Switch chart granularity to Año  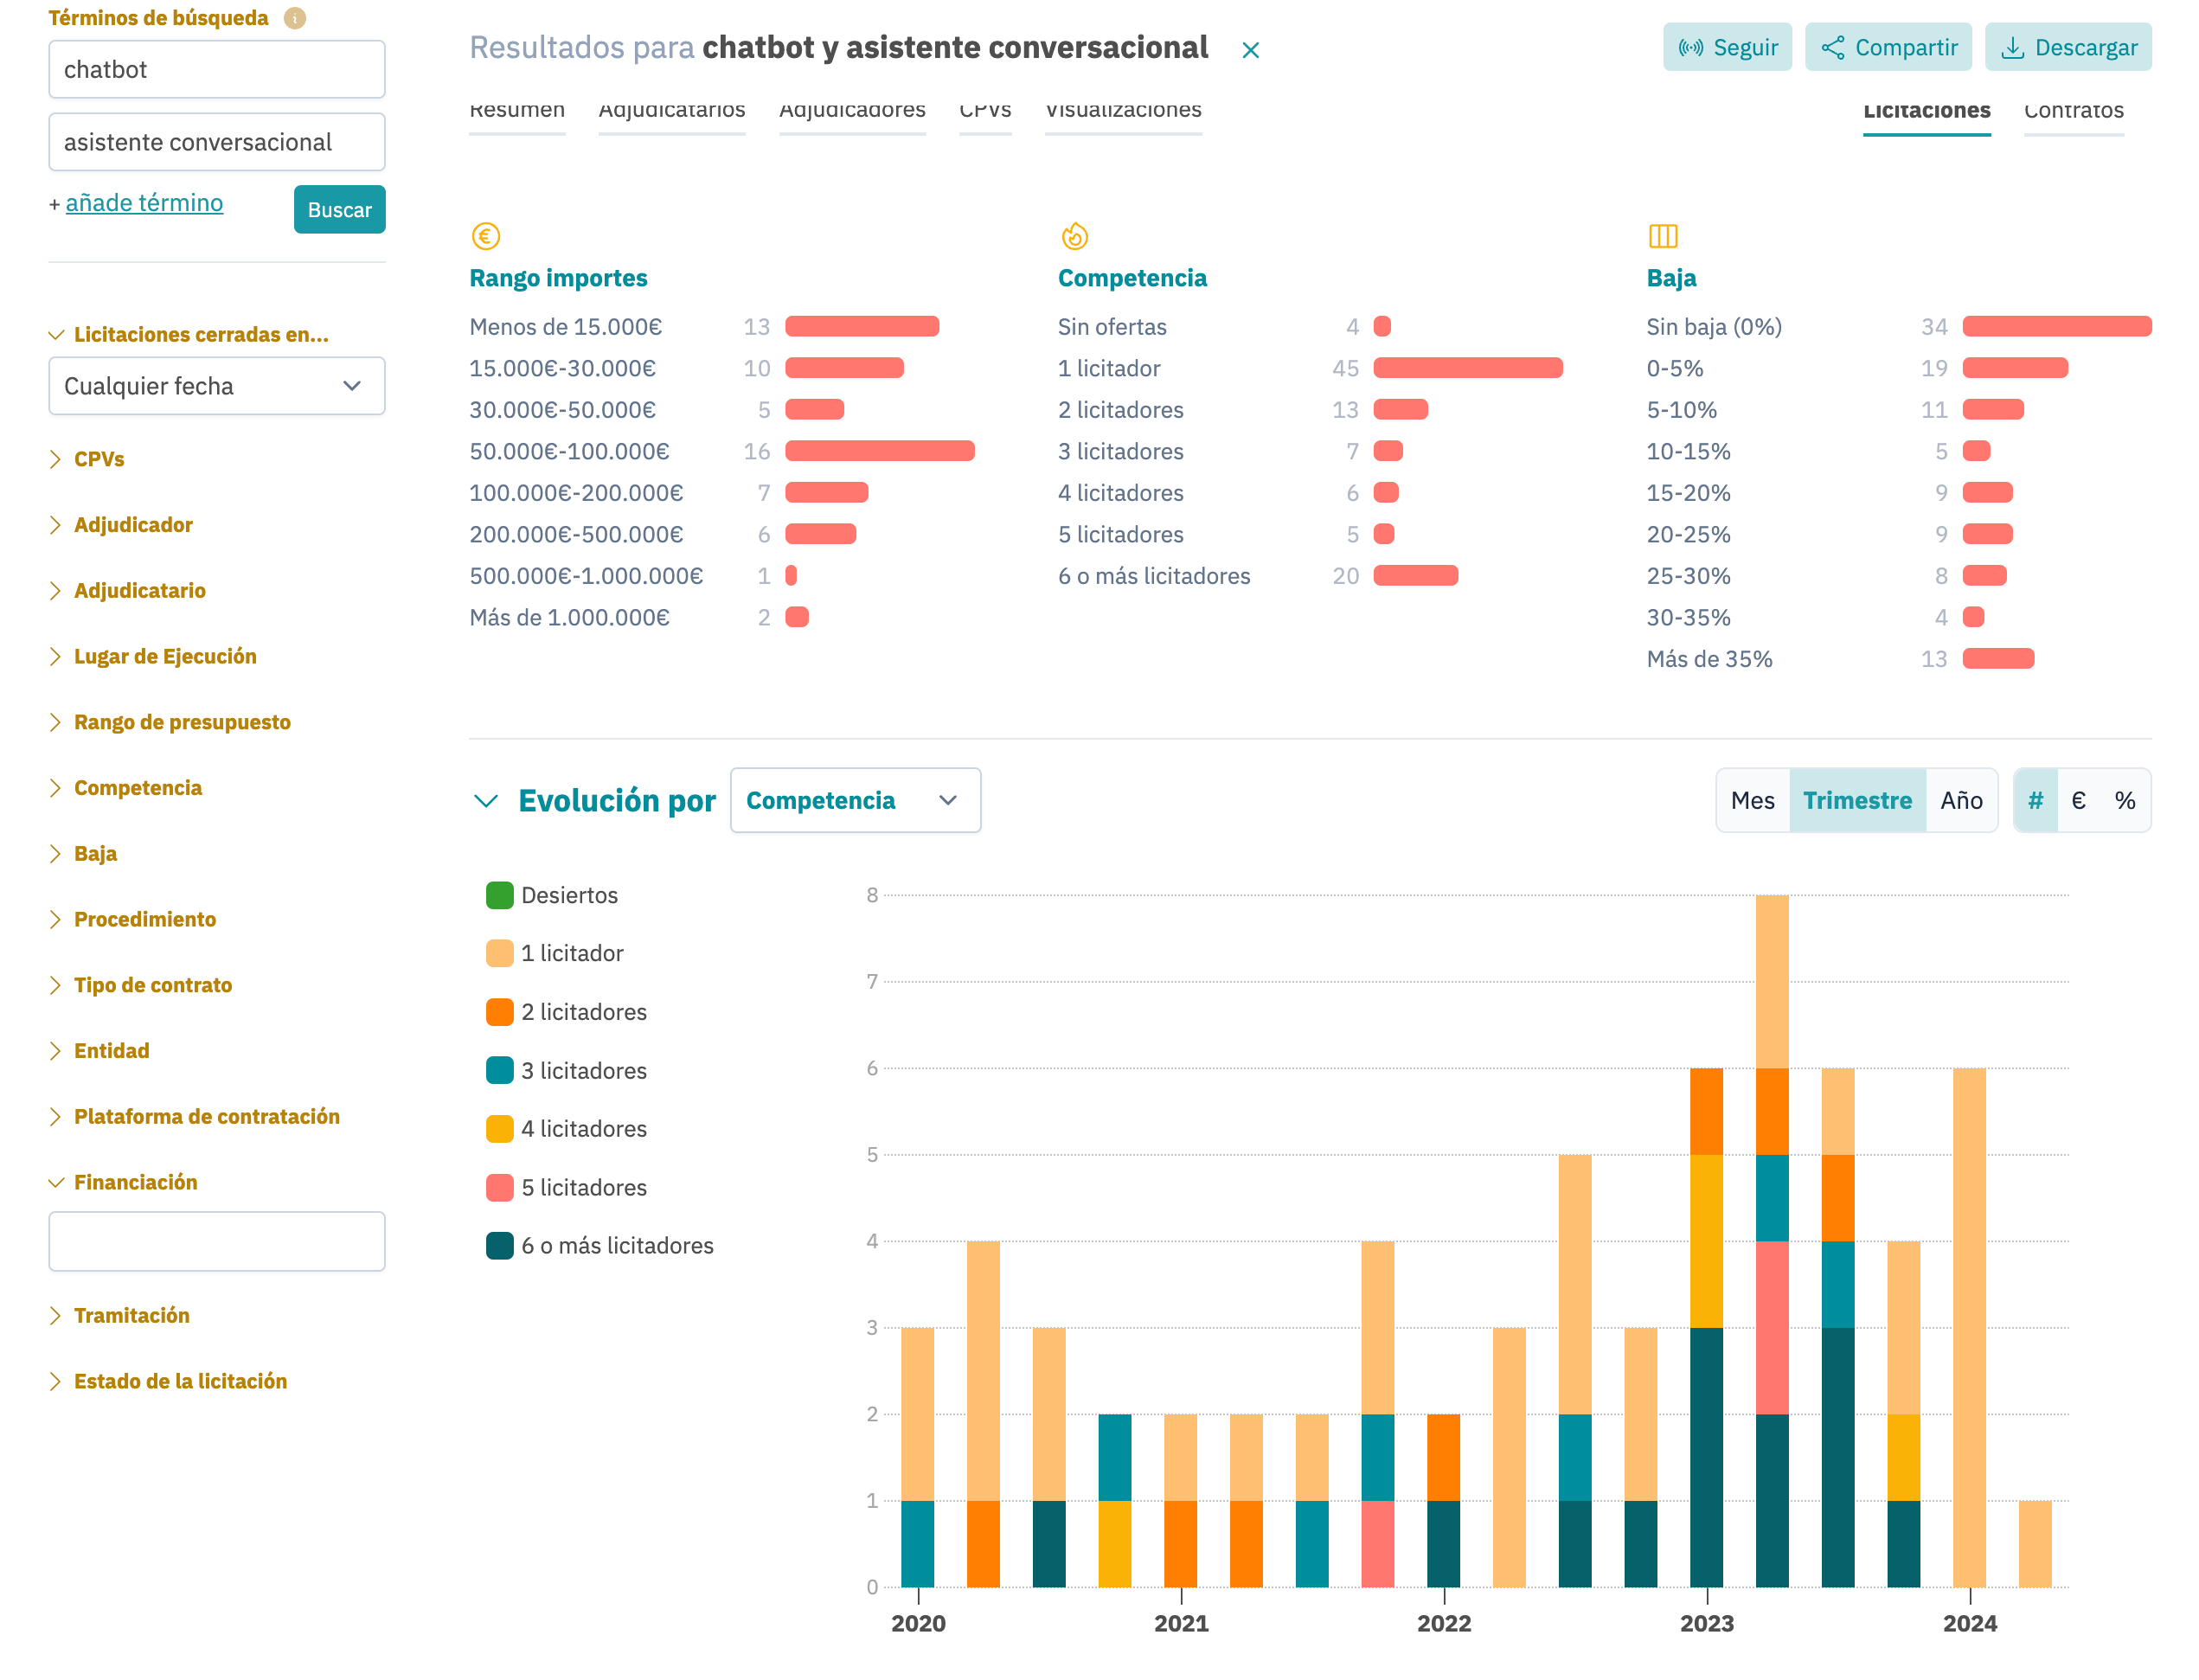coord(1960,800)
